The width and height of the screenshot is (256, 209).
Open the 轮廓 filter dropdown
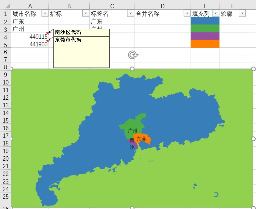pyautogui.click(x=242, y=13)
